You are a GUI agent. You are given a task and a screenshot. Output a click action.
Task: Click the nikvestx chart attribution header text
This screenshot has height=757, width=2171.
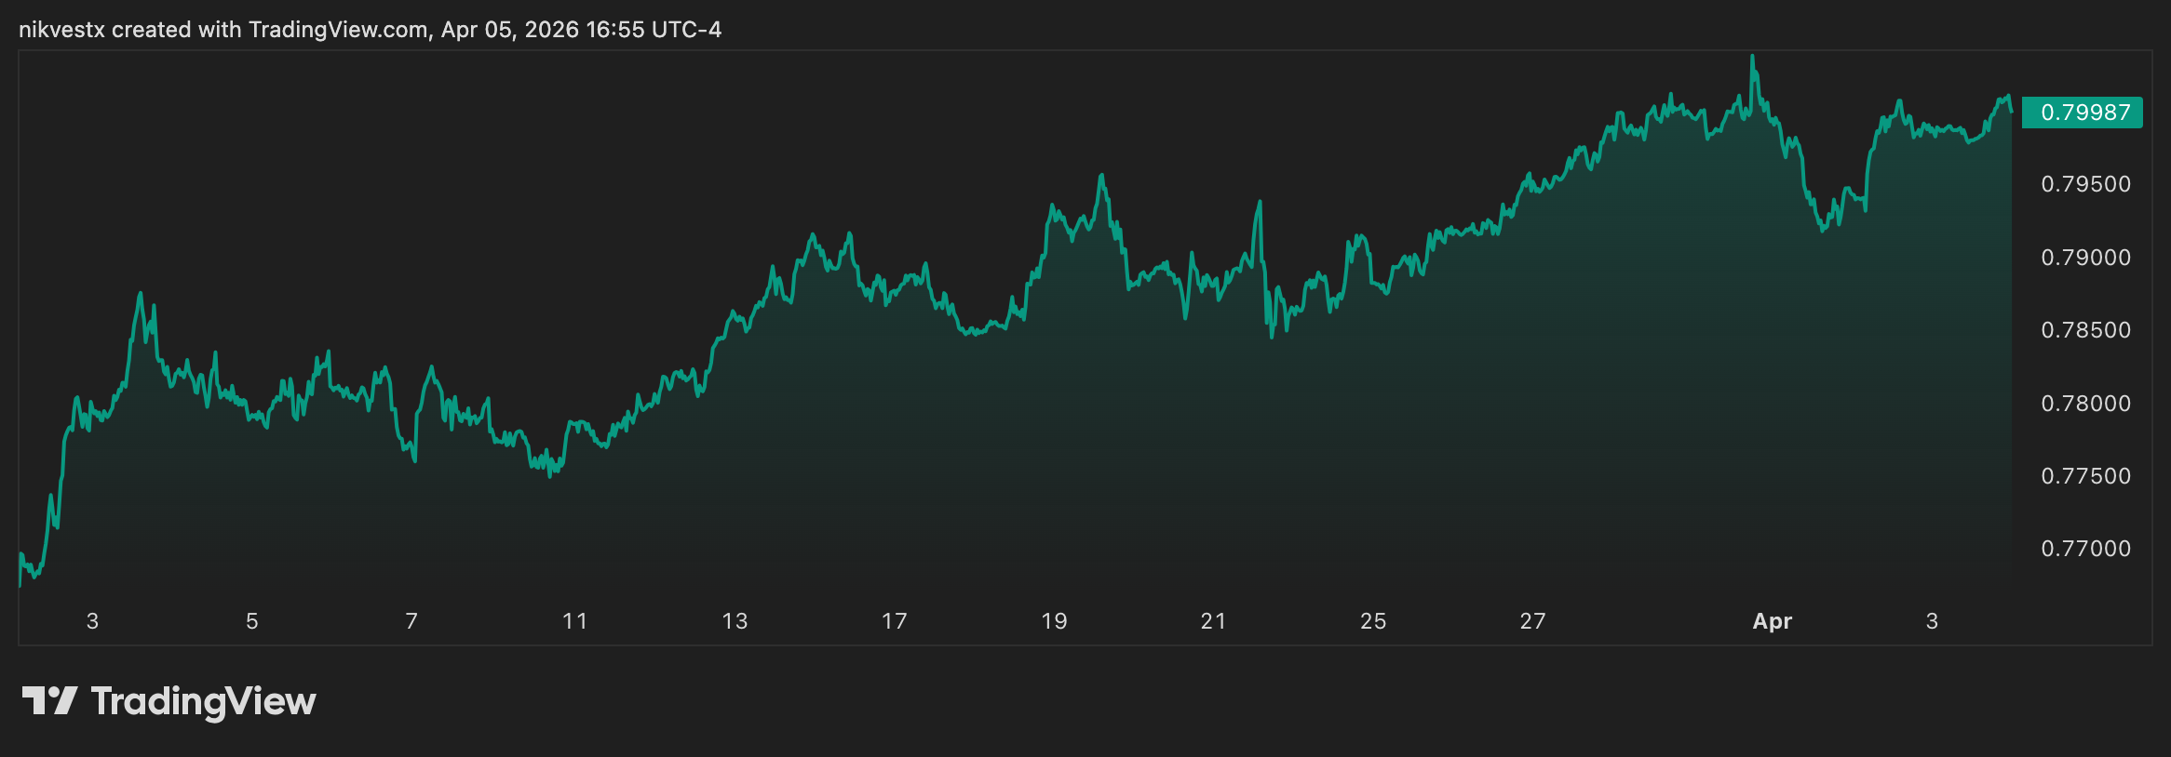tap(370, 30)
